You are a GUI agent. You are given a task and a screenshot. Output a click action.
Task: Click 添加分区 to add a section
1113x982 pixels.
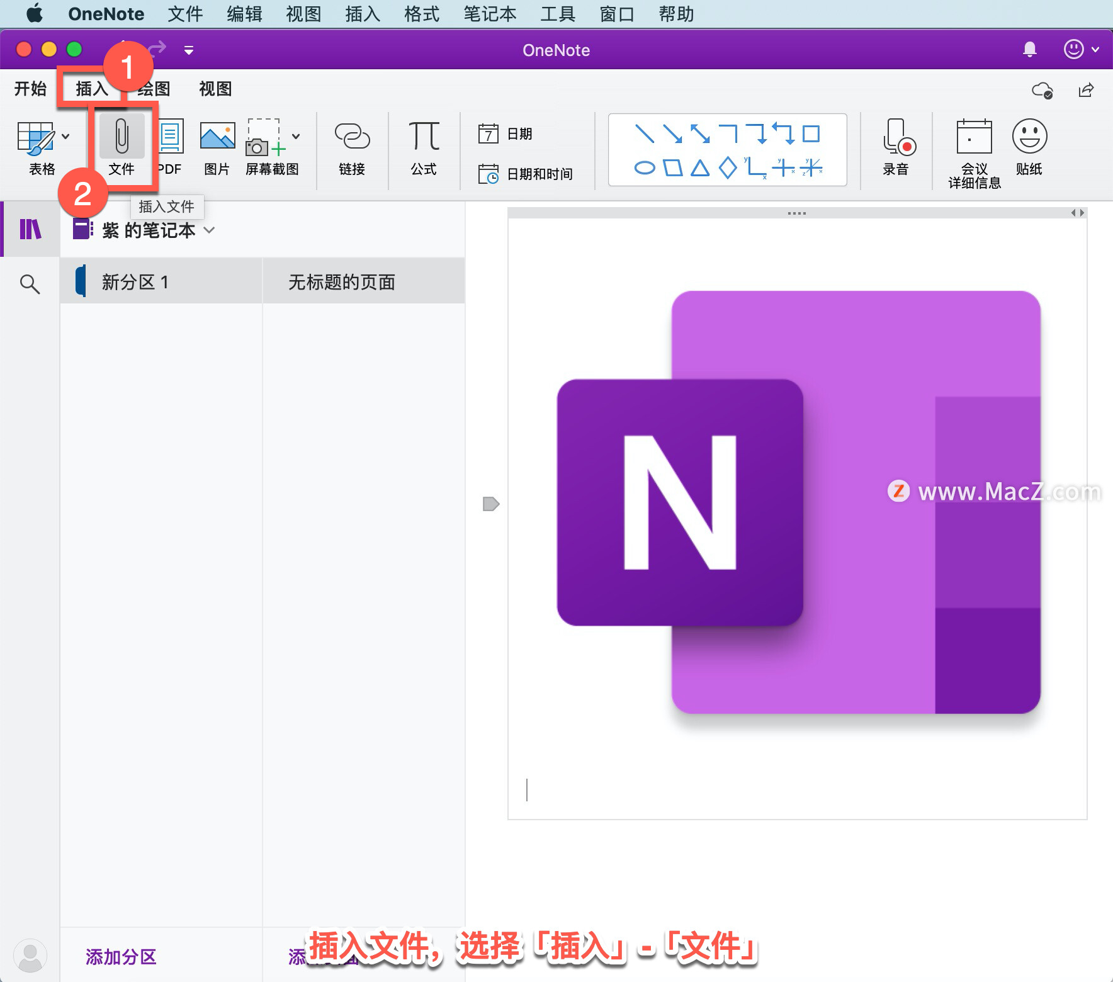coord(121,957)
